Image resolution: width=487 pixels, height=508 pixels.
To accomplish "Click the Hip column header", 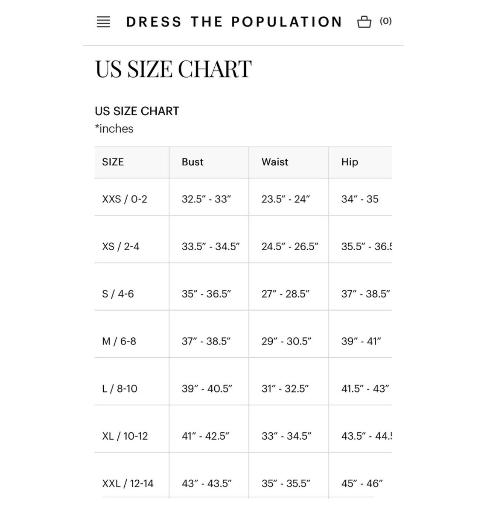I will [x=360, y=162].
